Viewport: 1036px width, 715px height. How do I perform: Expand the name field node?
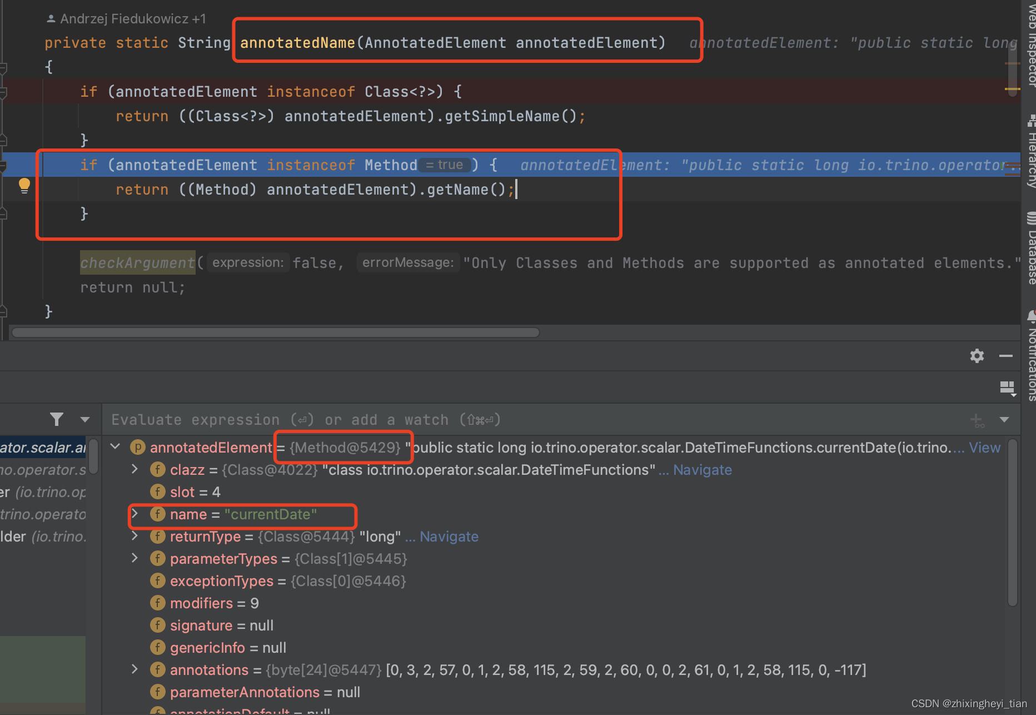point(135,514)
